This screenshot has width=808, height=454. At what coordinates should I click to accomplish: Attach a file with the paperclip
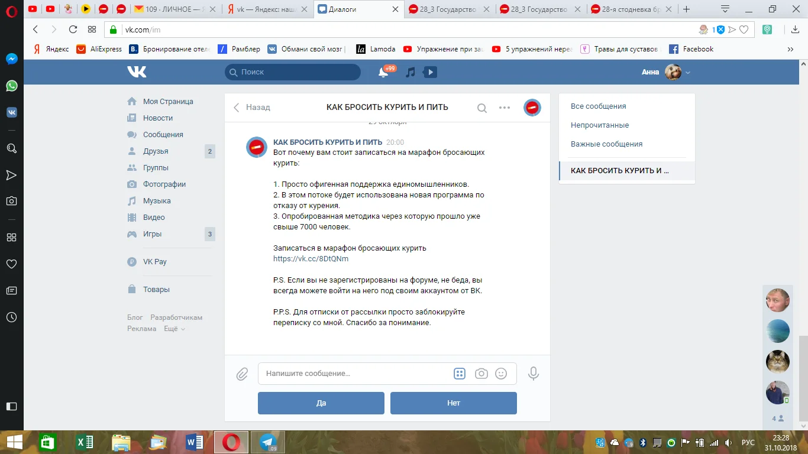pos(242,374)
